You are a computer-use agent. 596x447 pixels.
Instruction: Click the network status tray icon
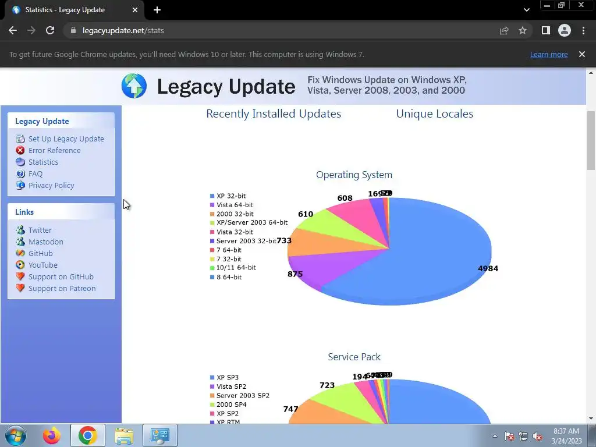[x=523, y=436]
